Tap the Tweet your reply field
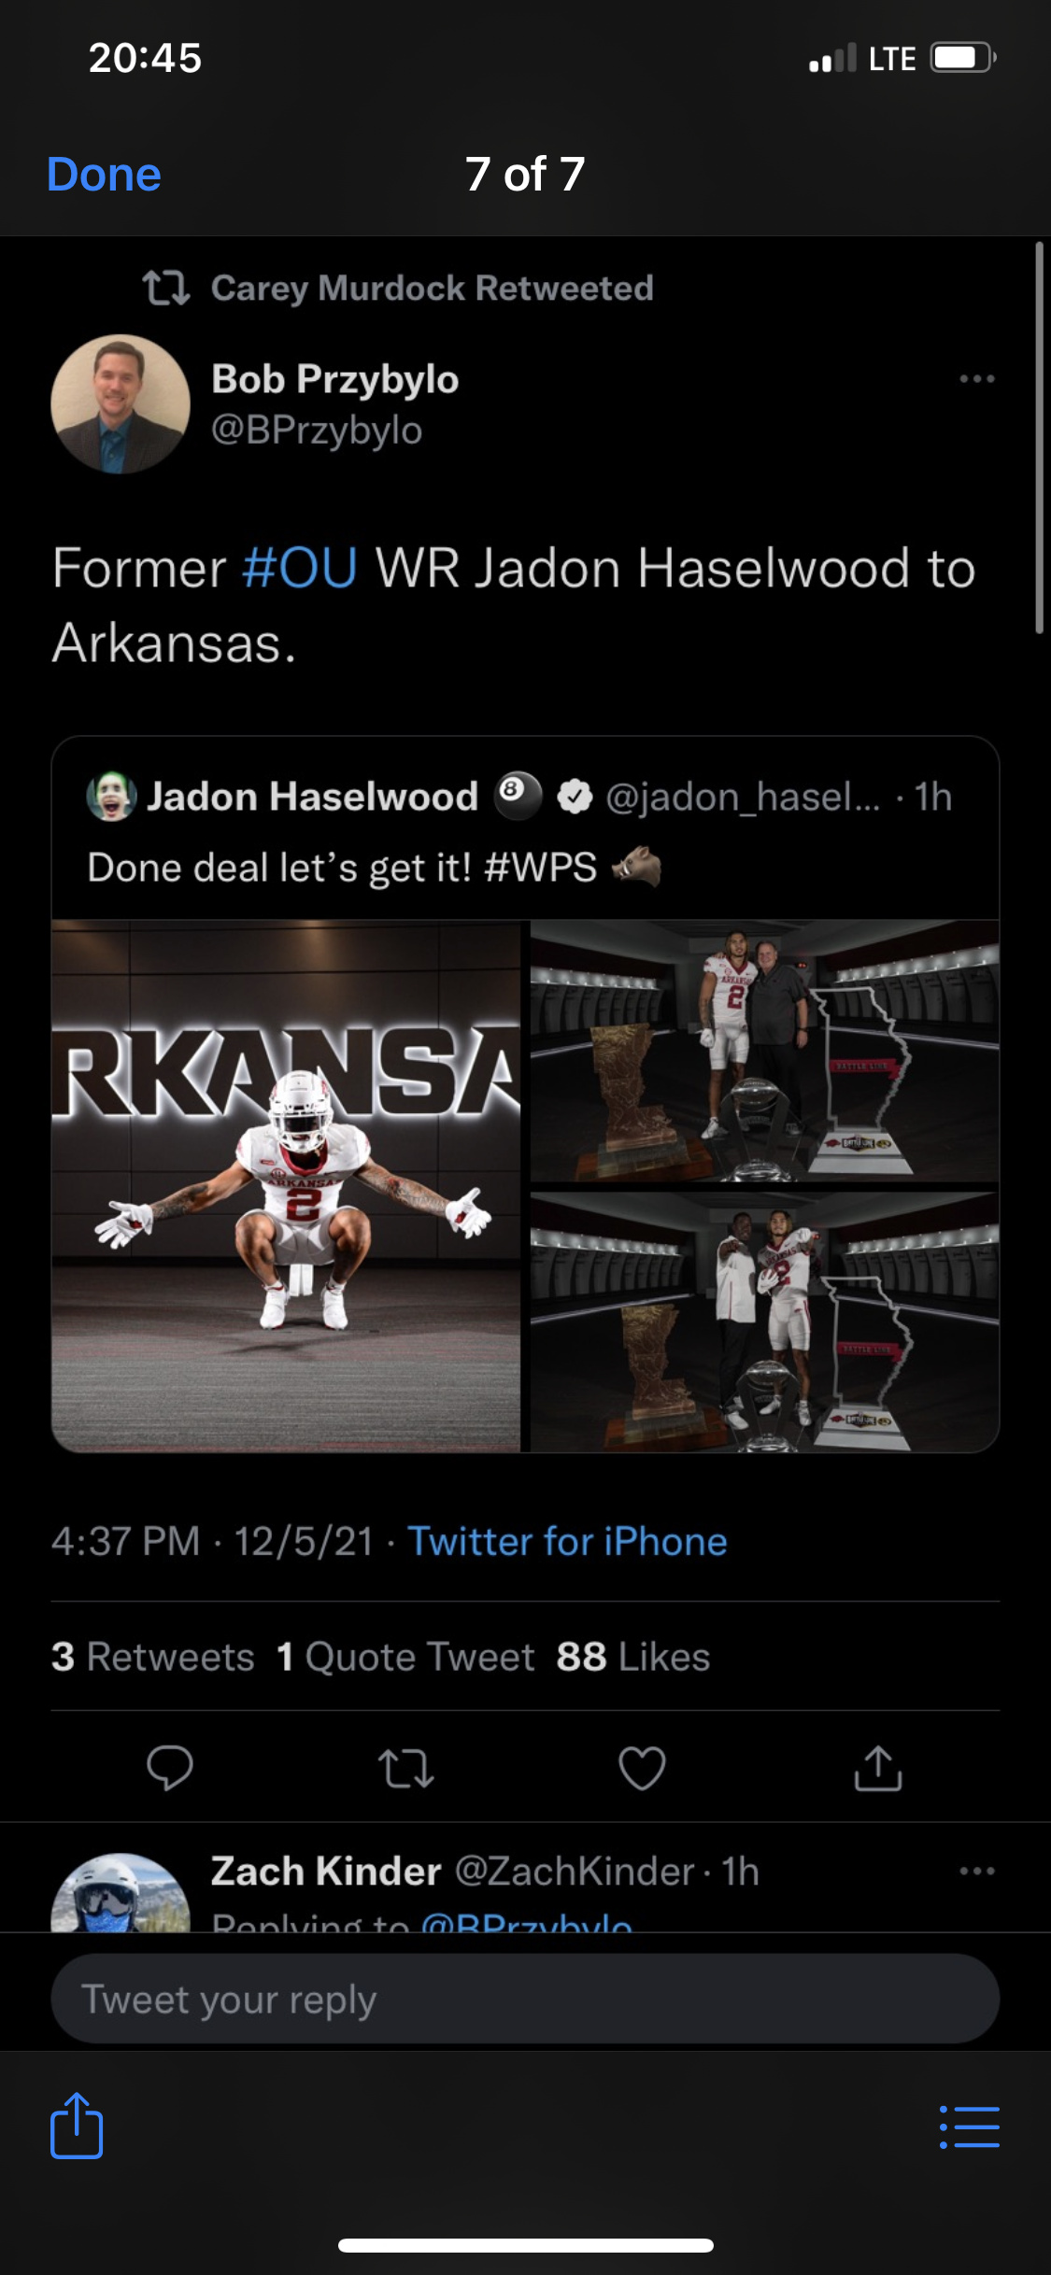1051x2275 pixels. pyautogui.click(x=525, y=1999)
